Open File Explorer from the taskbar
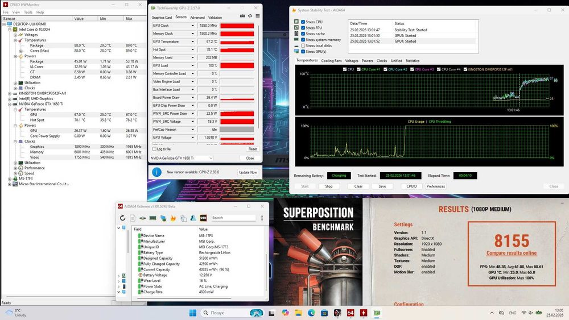Screen dimensions: 569x320 298,313
